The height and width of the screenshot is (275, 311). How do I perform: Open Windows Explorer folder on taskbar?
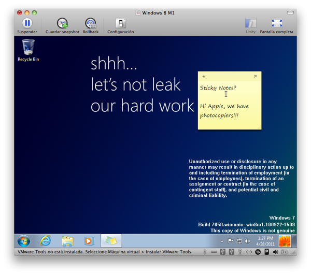pyautogui.click(x=67, y=241)
